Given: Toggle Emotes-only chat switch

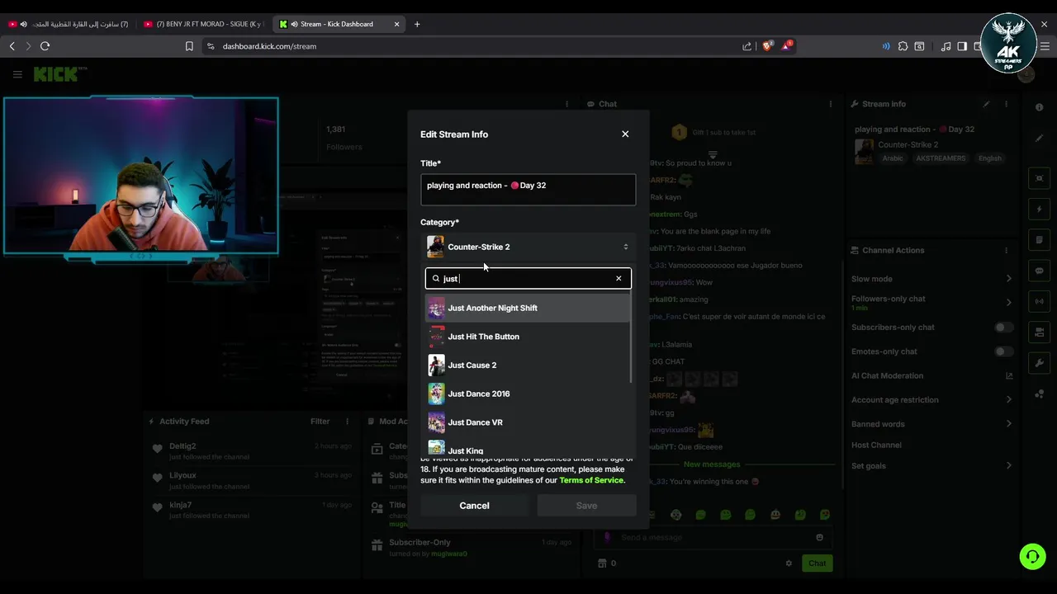Looking at the screenshot, I should click(x=1003, y=351).
